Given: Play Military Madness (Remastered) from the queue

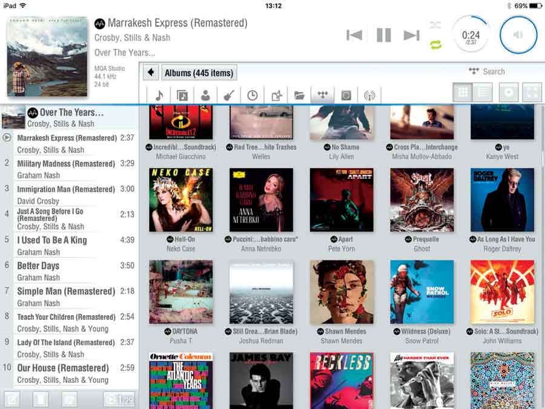Looking at the screenshot, I should coord(69,169).
